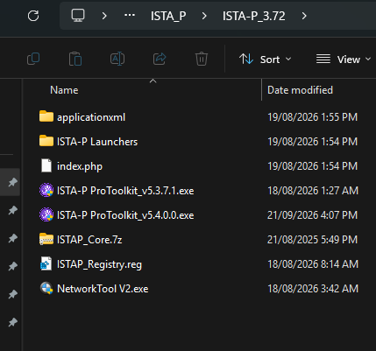This screenshot has height=351, width=376.
Task: Click the index.php file name
Action: point(80,166)
